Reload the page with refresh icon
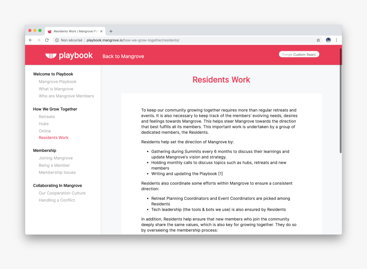This screenshot has height=269, width=367. click(47, 40)
